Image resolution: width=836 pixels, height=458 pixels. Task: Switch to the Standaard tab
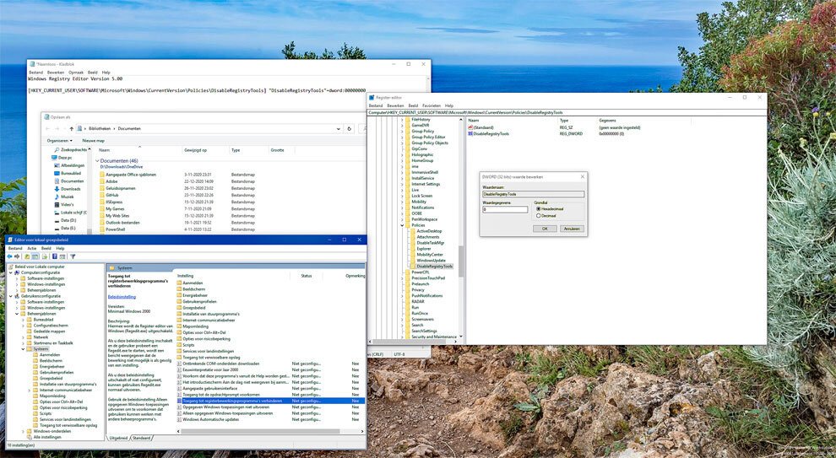coord(142,438)
